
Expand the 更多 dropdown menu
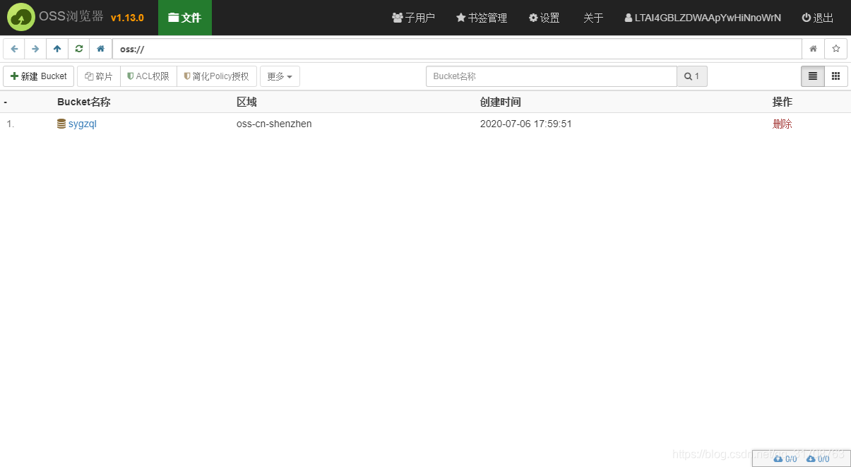click(280, 76)
